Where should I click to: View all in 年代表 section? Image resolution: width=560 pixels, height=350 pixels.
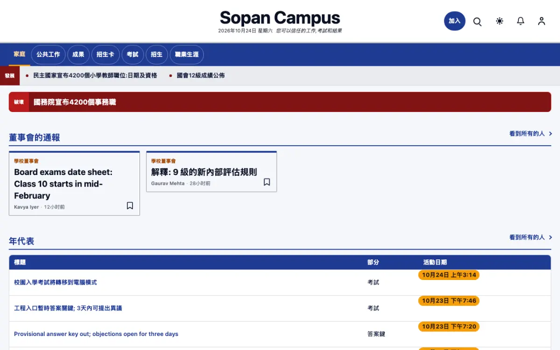point(531,237)
